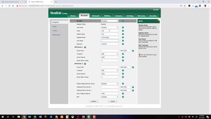The width and height of the screenshot is (211, 119).
Task: Open help for SIP Server 1 Retry Counts
Action: pyautogui.click(x=123, y=60)
